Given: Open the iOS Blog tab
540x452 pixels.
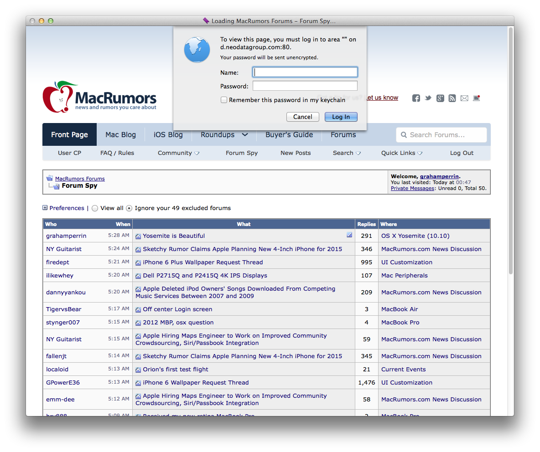Looking at the screenshot, I should (168, 134).
